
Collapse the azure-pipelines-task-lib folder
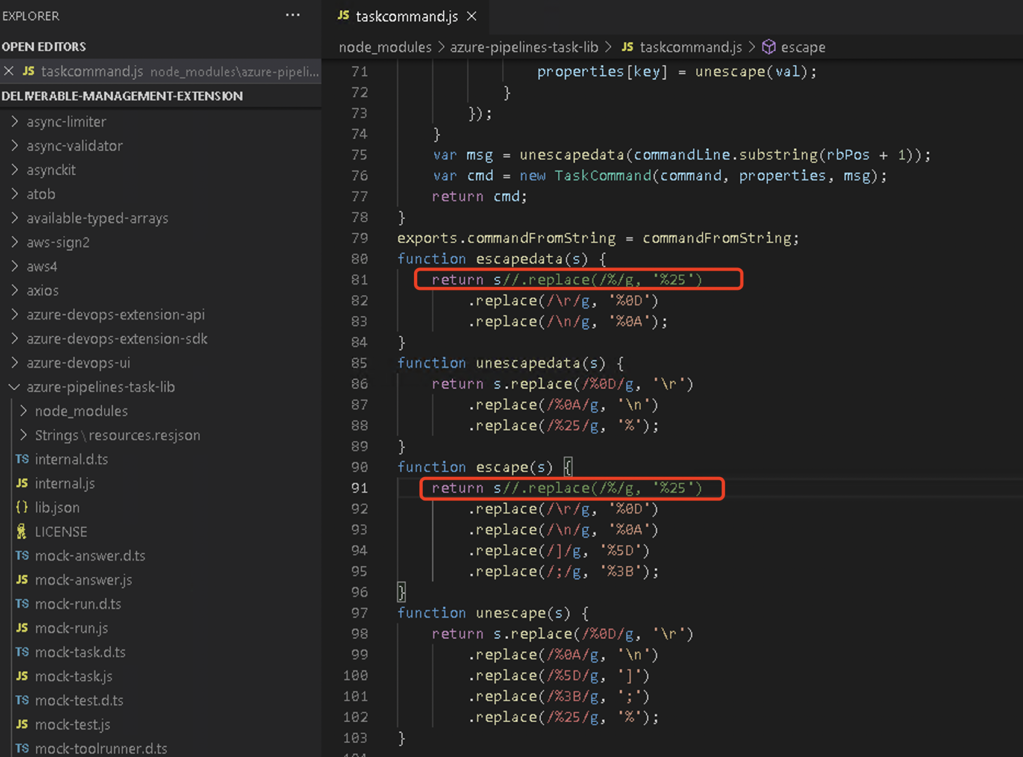[100, 387]
